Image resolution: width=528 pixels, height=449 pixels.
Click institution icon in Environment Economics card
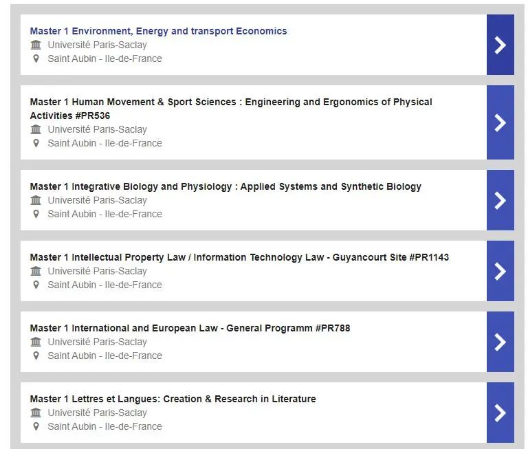coord(36,45)
